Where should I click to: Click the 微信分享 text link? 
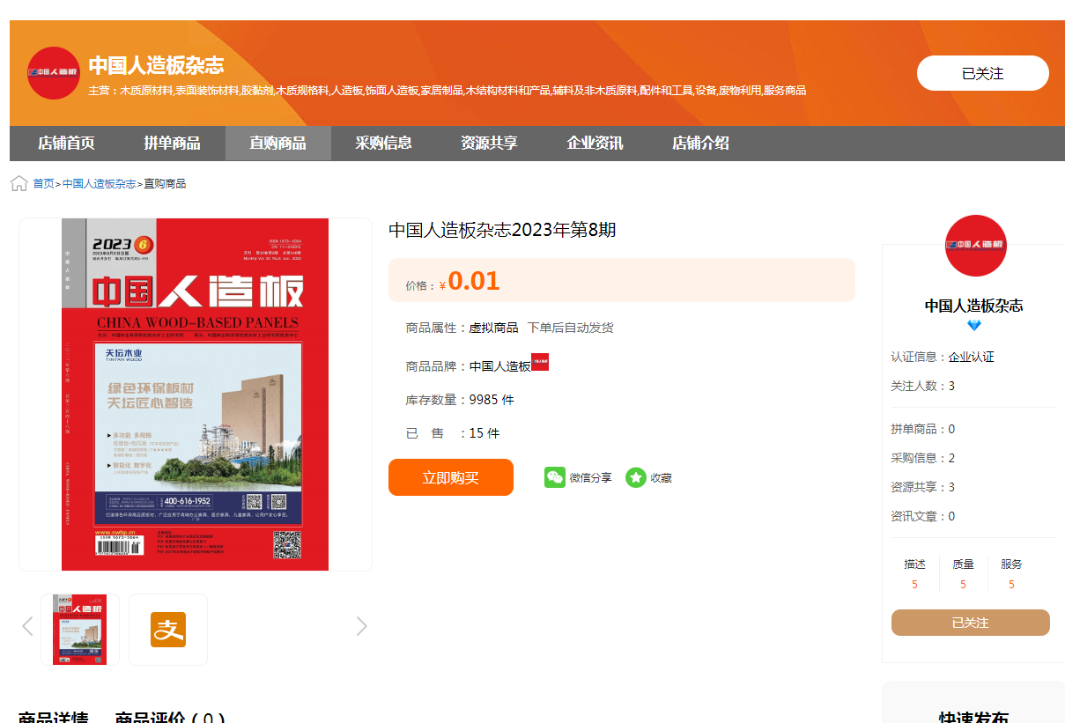590,478
